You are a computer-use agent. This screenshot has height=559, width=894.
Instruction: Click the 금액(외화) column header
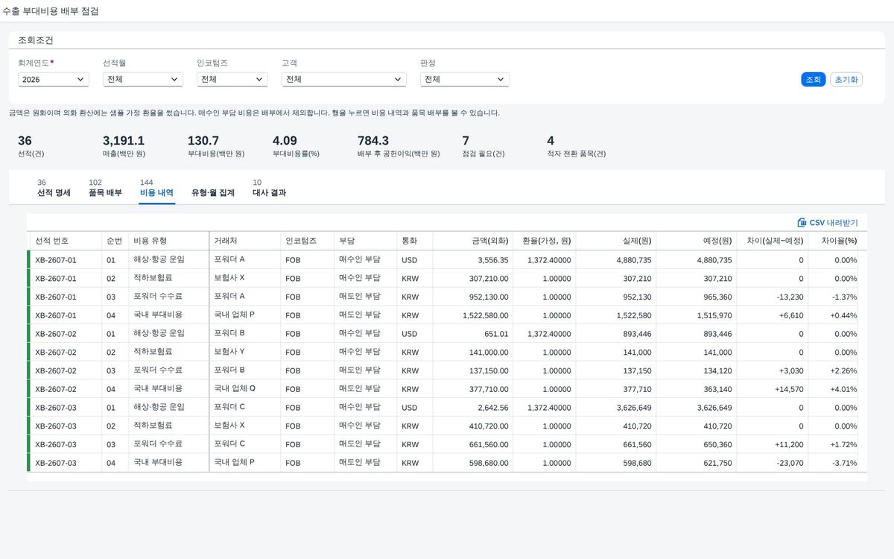coord(474,241)
